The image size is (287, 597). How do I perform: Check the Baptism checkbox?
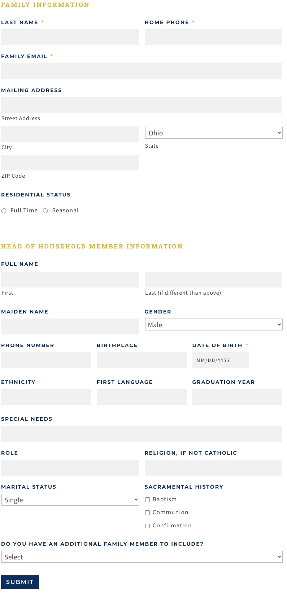[148, 500]
